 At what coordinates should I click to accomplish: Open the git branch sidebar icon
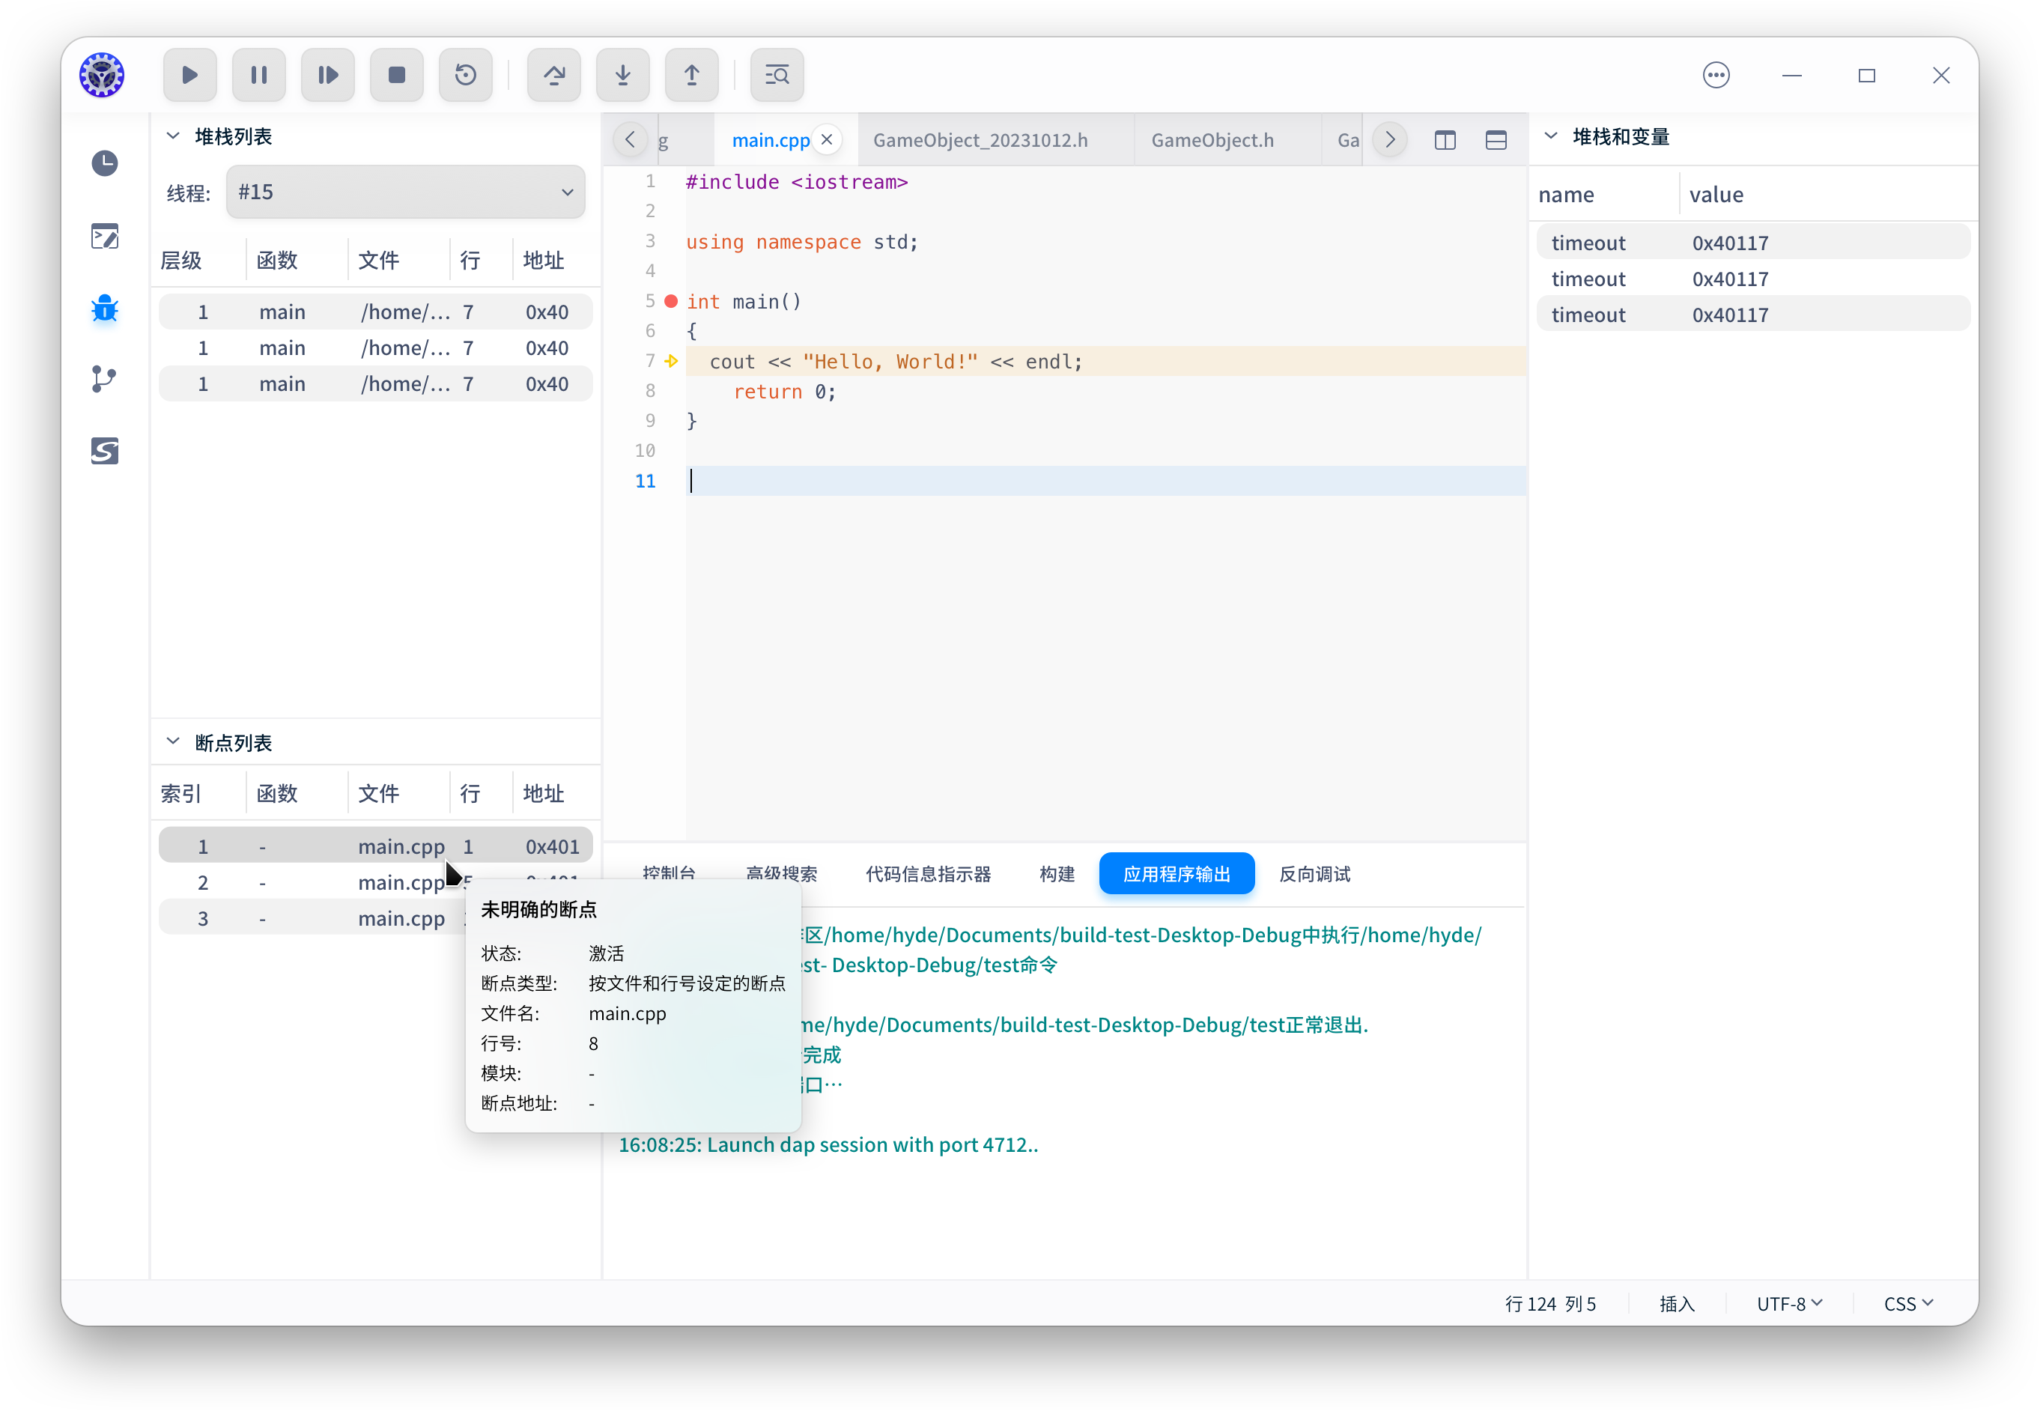click(x=104, y=379)
